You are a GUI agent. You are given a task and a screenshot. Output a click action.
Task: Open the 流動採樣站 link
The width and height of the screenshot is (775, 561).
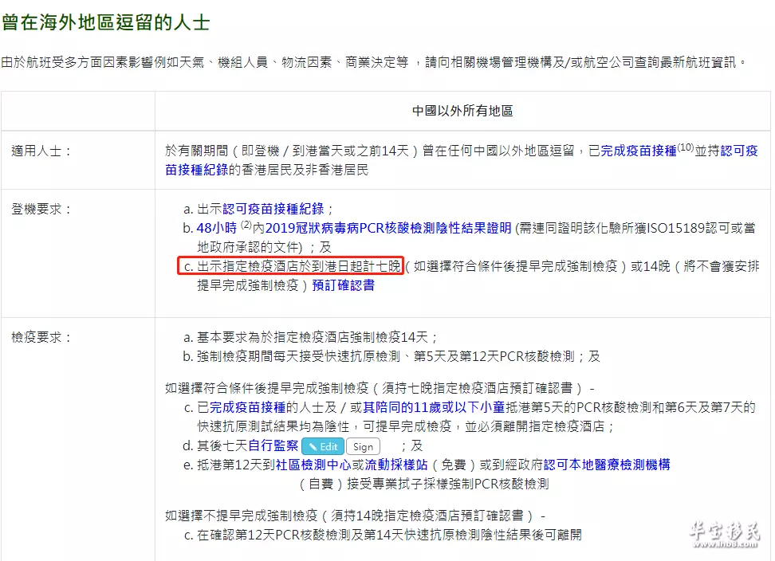(396, 465)
